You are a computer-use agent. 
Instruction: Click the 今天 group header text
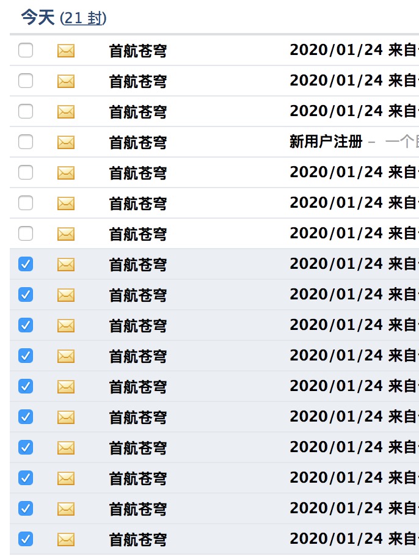(38, 17)
